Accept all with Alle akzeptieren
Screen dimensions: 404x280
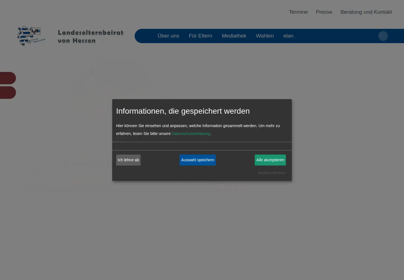coord(270,160)
